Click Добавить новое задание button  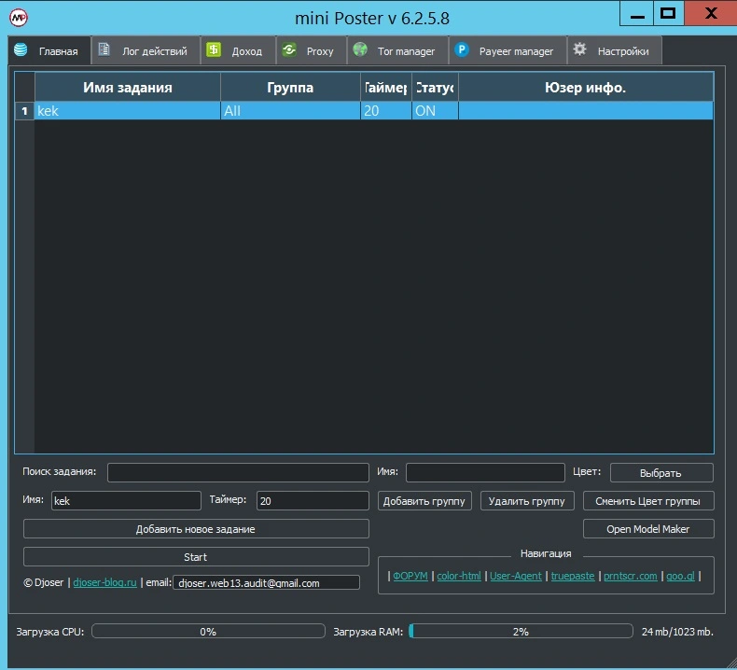tap(196, 529)
